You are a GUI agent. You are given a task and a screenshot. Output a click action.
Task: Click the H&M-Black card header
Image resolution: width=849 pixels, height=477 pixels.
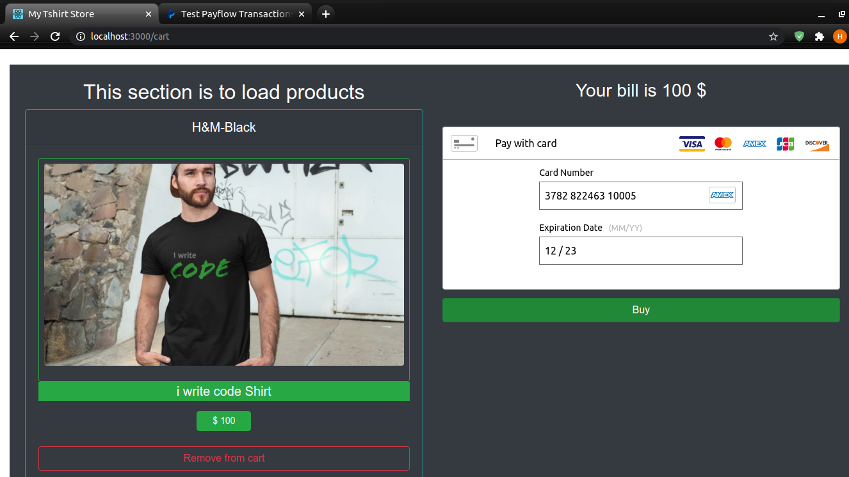224,127
